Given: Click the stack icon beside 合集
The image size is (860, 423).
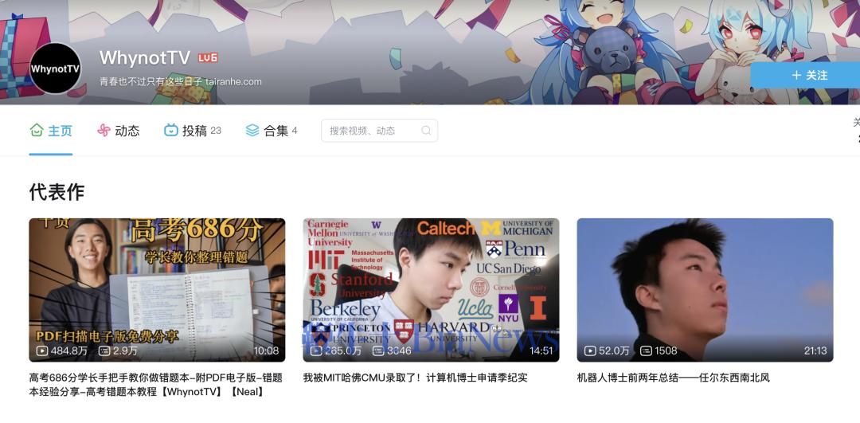Looking at the screenshot, I should [x=252, y=131].
